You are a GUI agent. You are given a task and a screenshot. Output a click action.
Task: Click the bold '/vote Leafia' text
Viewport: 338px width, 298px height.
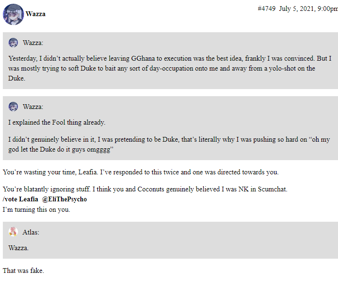pyautogui.click(x=20, y=199)
